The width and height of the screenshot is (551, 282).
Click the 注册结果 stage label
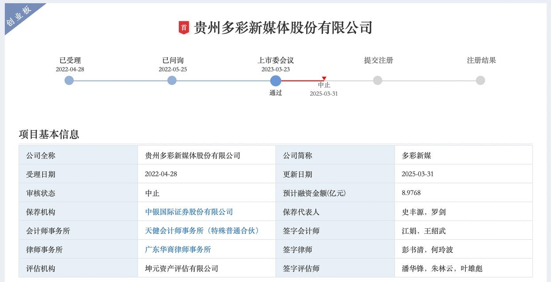(x=481, y=60)
